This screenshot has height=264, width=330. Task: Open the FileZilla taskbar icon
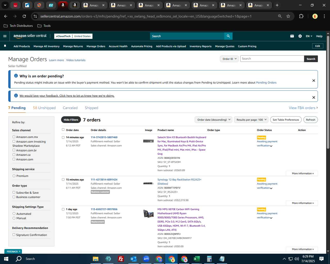click(x=121, y=259)
